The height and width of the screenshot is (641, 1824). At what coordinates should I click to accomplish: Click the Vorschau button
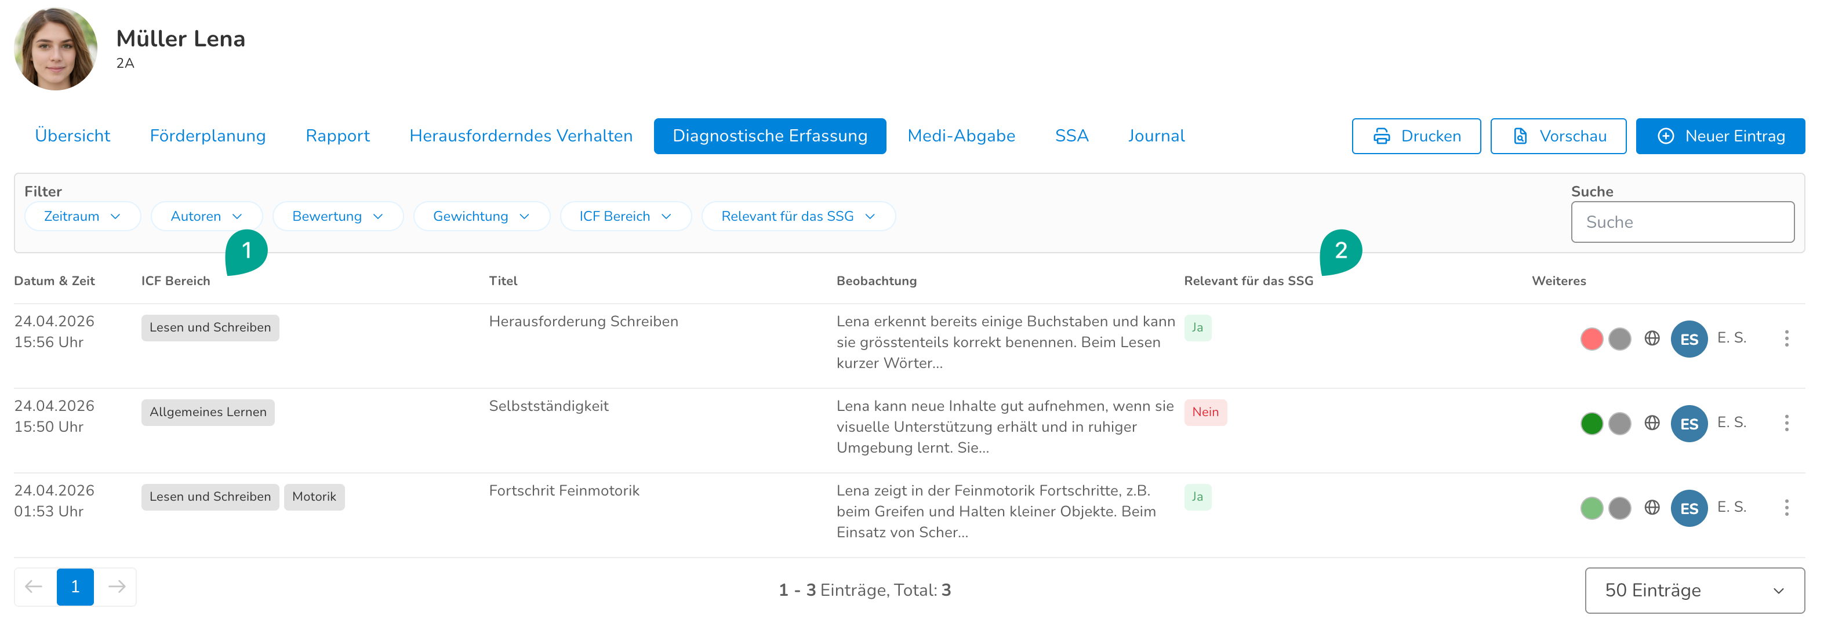pos(1558,136)
